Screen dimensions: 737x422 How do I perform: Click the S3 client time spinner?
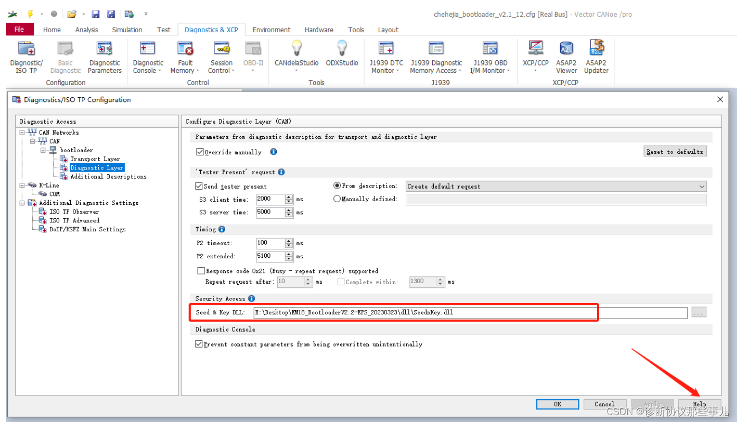pyautogui.click(x=288, y=199)
